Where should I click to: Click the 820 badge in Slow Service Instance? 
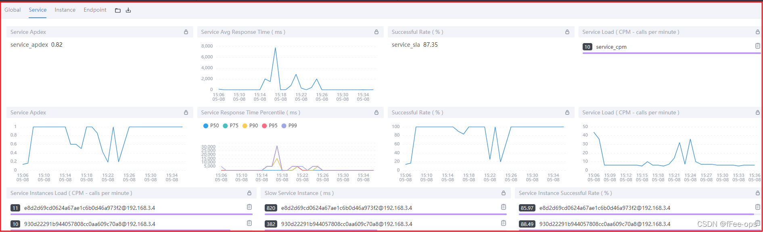click(271, 208)
